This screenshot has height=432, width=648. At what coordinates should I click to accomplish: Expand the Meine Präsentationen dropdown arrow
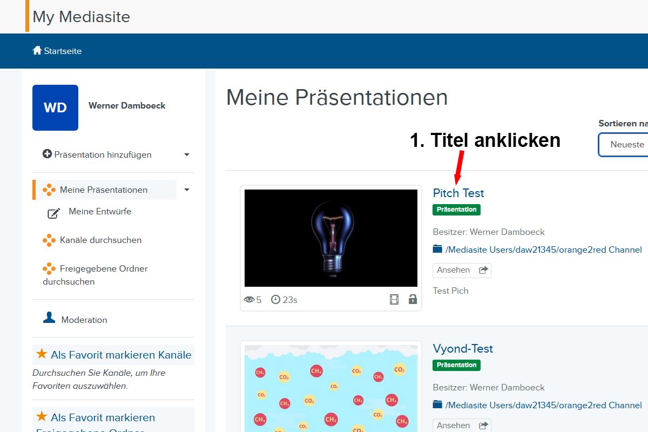[186, 190]
